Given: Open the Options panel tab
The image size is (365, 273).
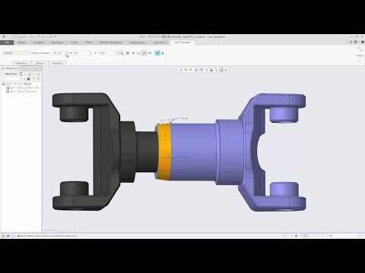Looking at the screenshot, I should click(40, 63).
